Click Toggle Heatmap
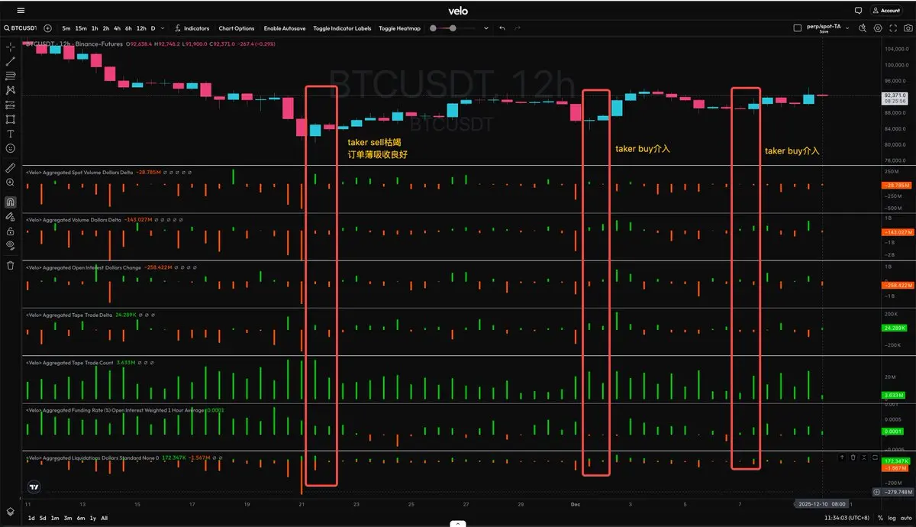Image resolution: width=916 pixels, height=527 pixels. [399, 28]
